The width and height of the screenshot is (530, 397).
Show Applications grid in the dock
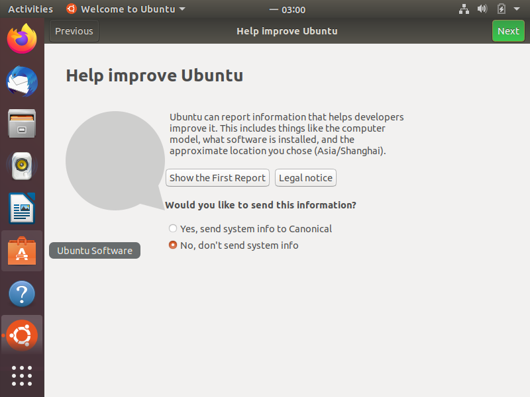(22, 376)
